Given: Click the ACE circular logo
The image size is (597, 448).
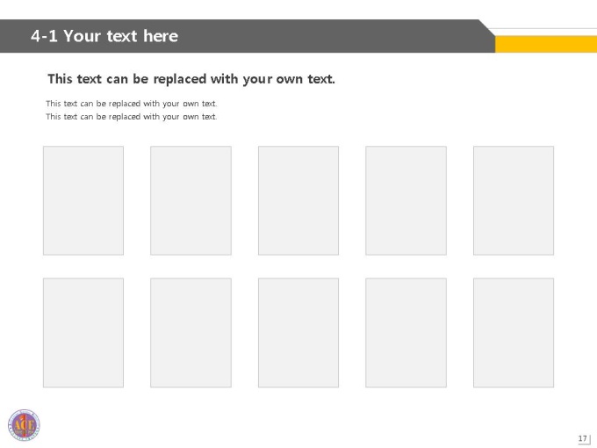Looking at the screenshot, I should pos(24,425).
